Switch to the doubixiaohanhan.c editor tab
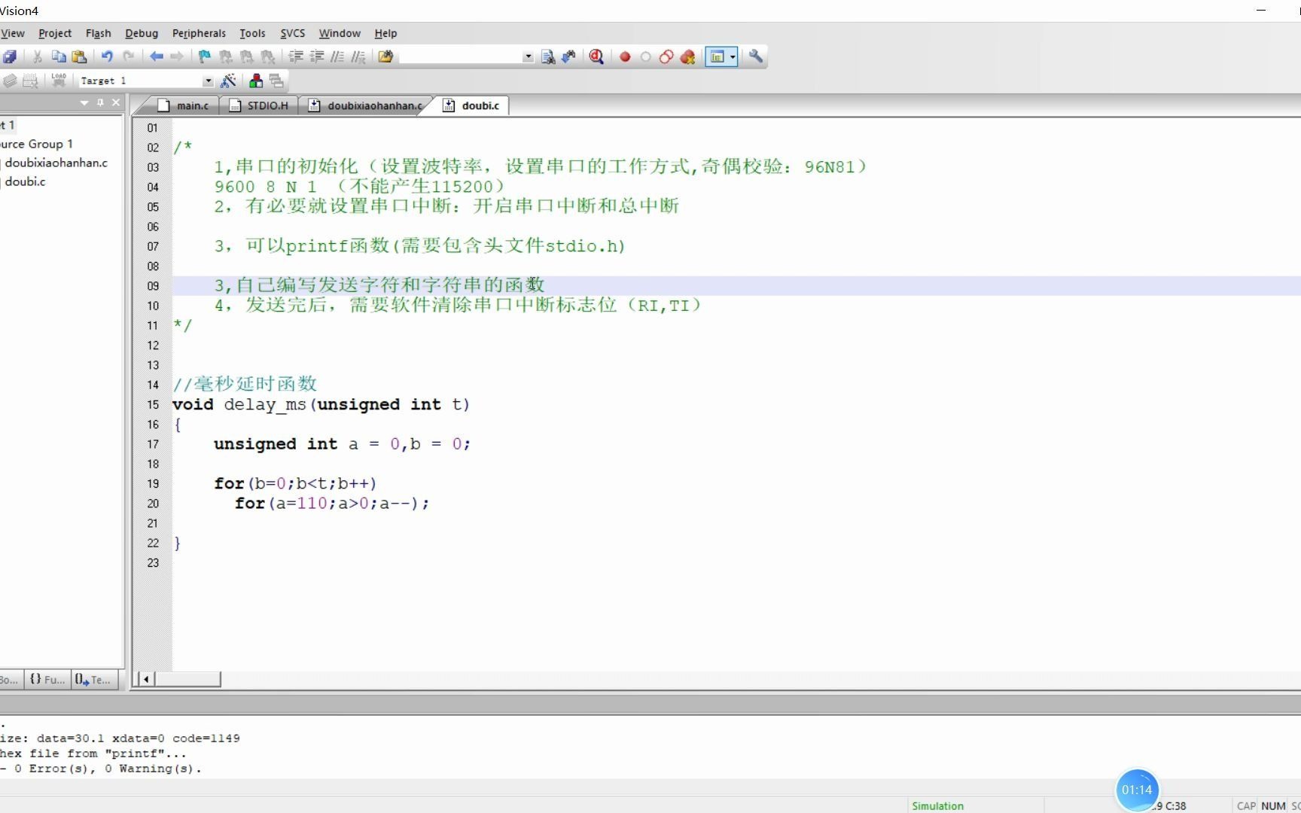Viewport: 1301px width, 813px height. pyautogui.click(x=366, y=105)
